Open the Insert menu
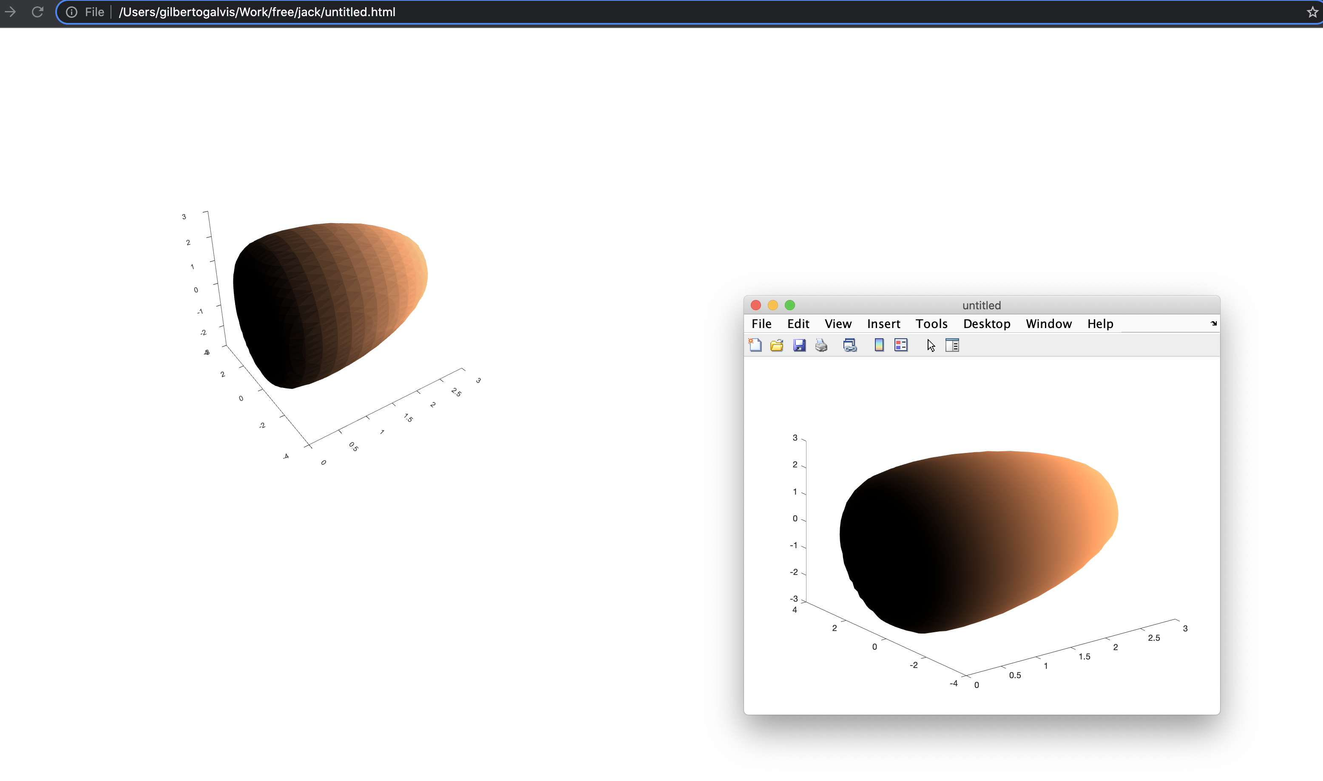1323x781 pixels. pyautogui.click(x=883, y=324)
